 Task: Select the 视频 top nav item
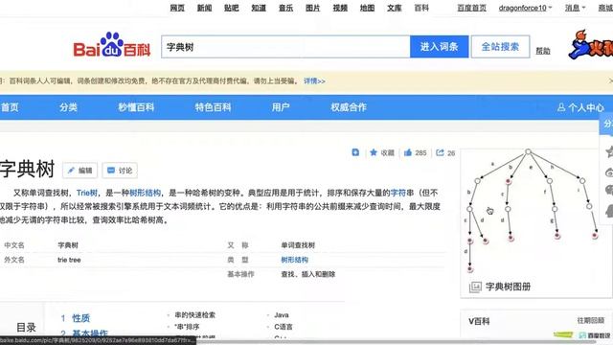coord(340,8)
